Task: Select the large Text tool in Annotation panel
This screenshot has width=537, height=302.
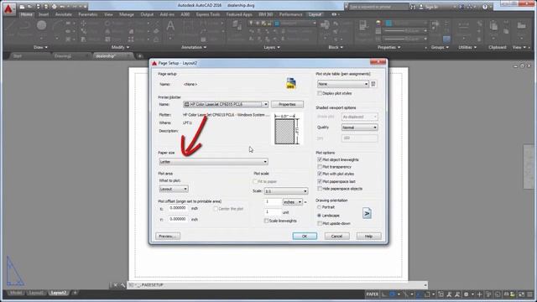Action: pos(170,26)
